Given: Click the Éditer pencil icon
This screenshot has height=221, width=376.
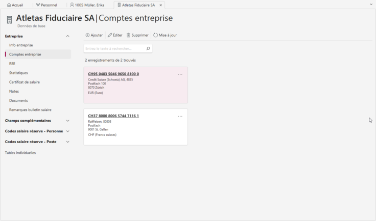Looking at the screenshot, I should tap(110, 36).
